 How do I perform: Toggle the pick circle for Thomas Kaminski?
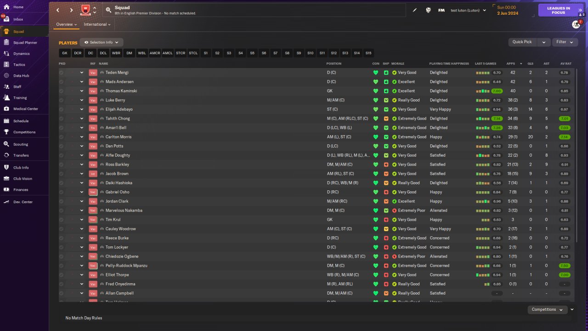coord(62,91)
